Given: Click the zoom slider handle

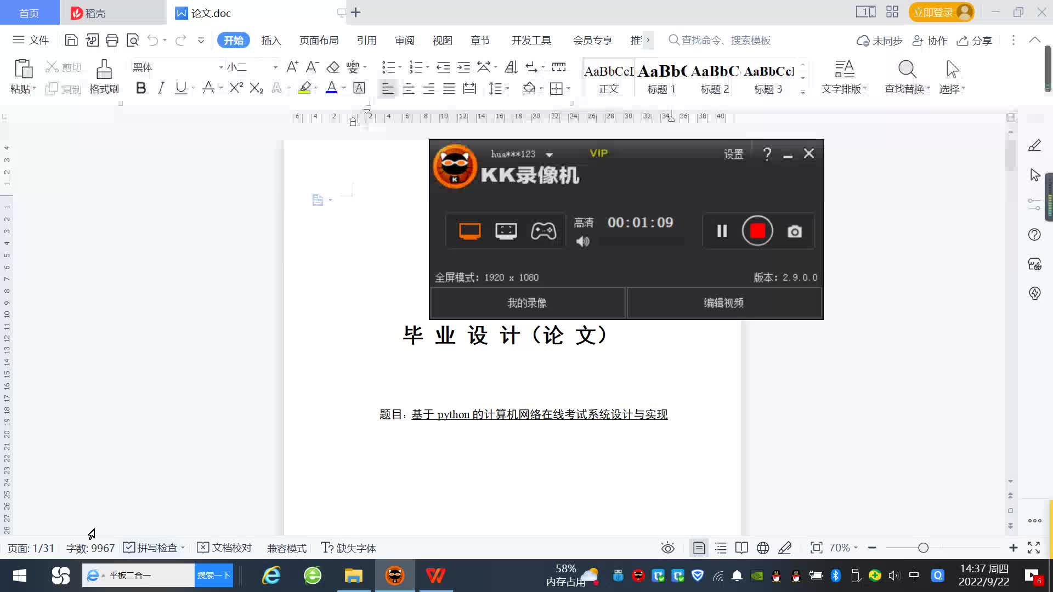Looking at the screenshot, I should click(923, 548).
